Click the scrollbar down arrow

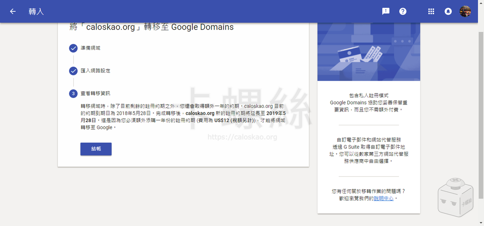pos(481,223)
